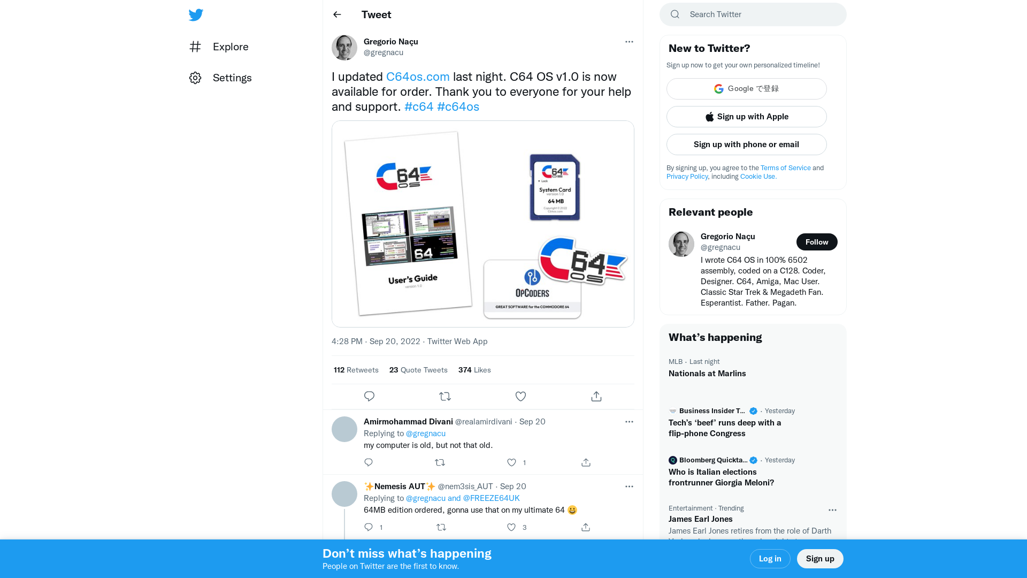Follow Gregorio Naçu
Image resolution: width=1027 pixels, height=578 pixels.
[817, 242]
